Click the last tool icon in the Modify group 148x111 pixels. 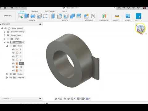79,16
